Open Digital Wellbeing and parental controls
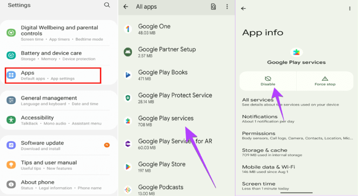The height and width of the screenshot is (196, 358). [x=59, y=33]
